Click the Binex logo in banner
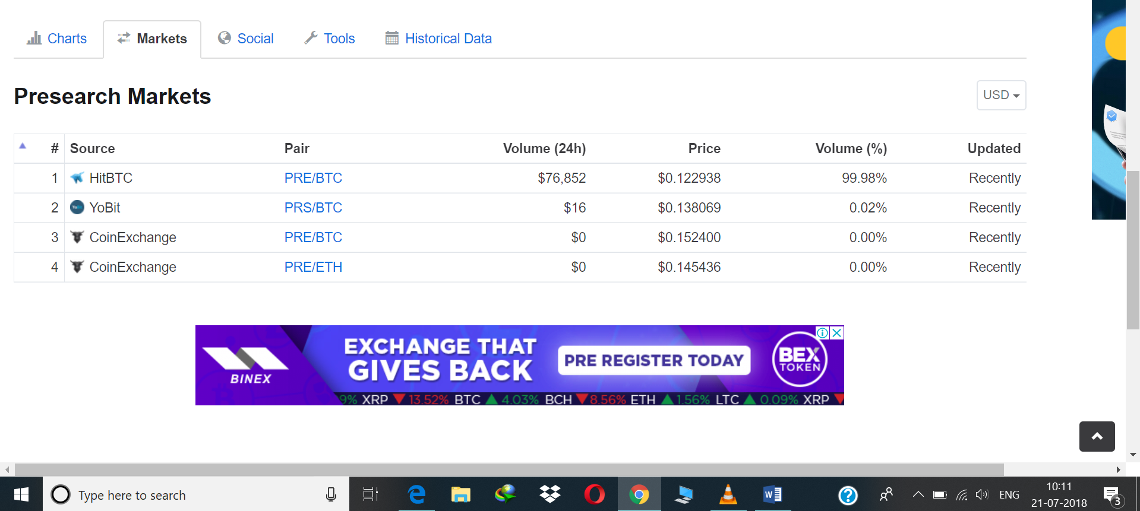 click(x=245, y=365)
